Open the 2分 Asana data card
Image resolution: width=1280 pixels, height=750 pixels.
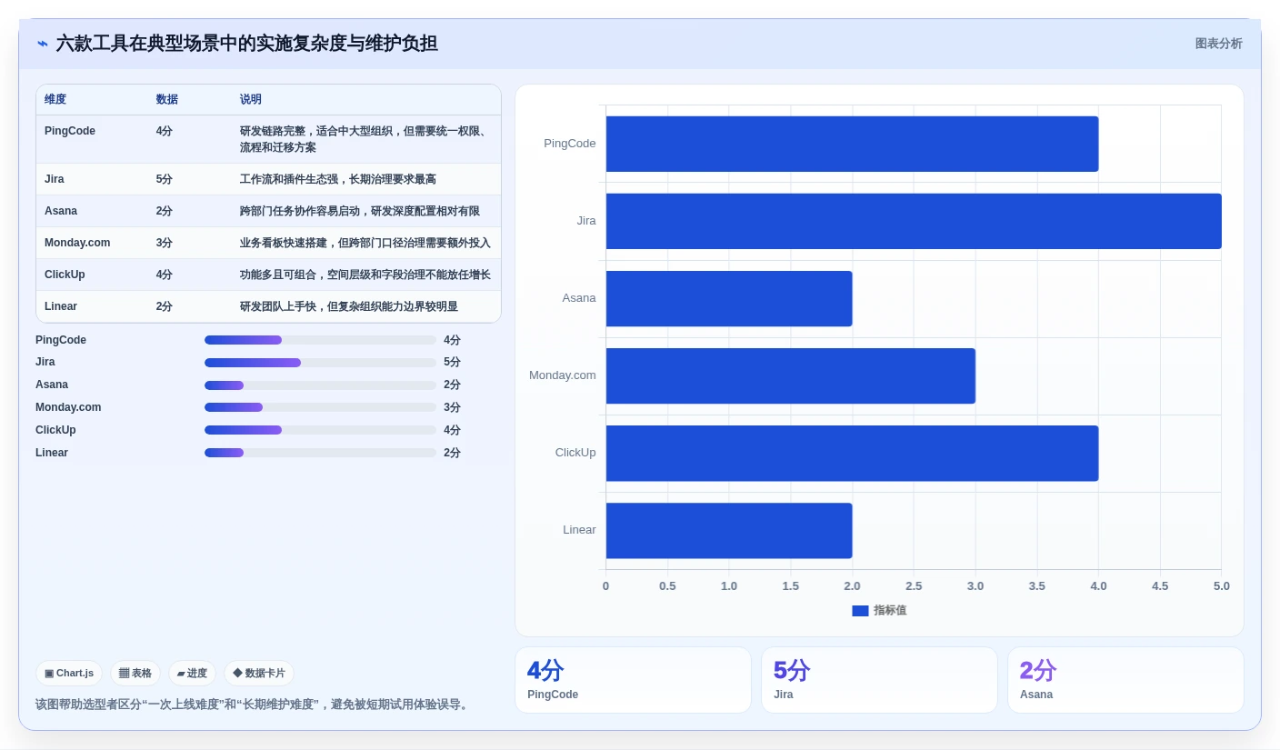(1125, 680)
